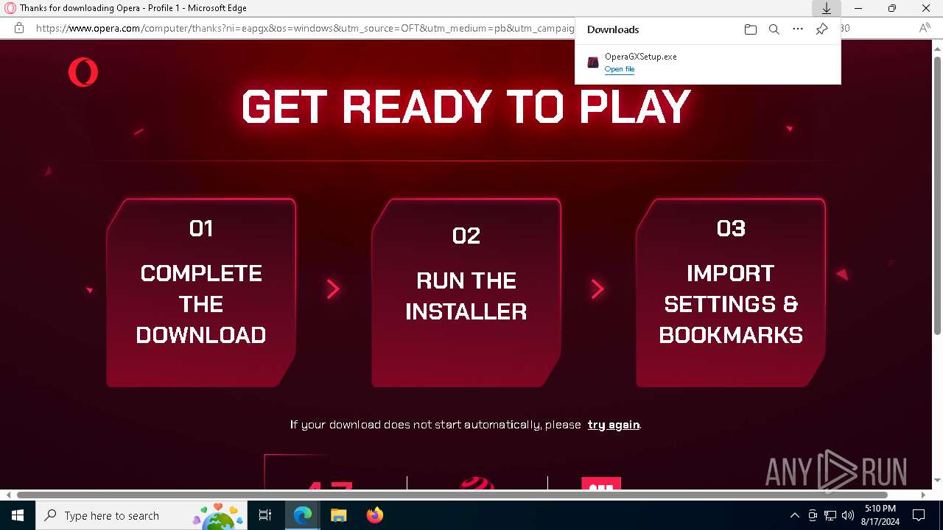Click the Windows search box

[141, 515]
